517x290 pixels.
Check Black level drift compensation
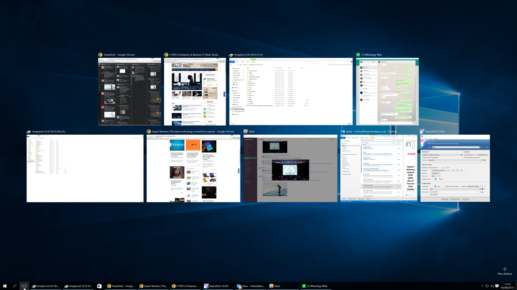(x=464, y=158)
